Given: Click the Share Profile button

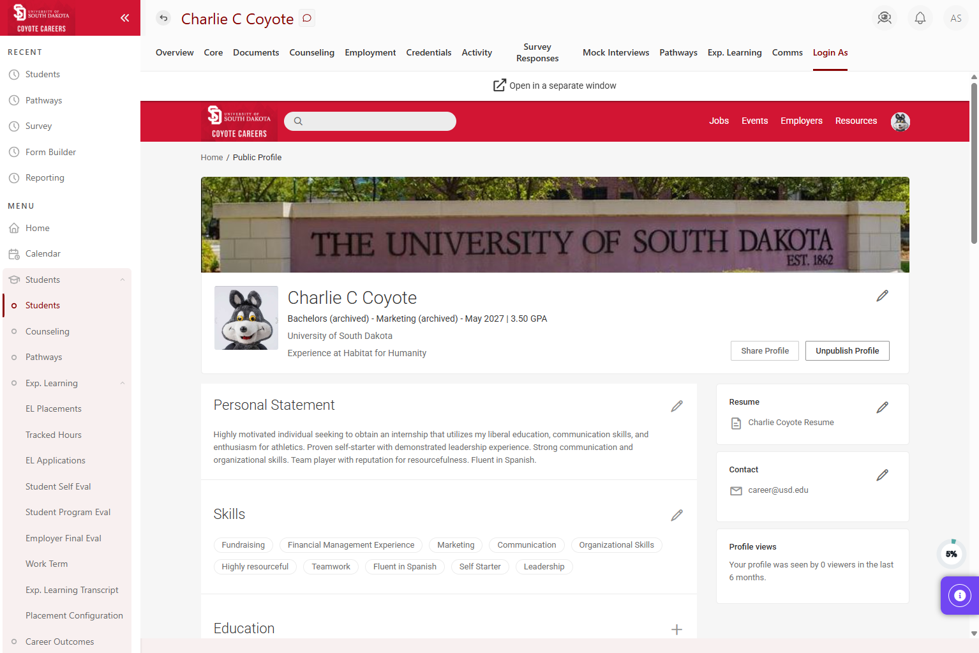Looking at the screenshot, I should tap(765, 350).
